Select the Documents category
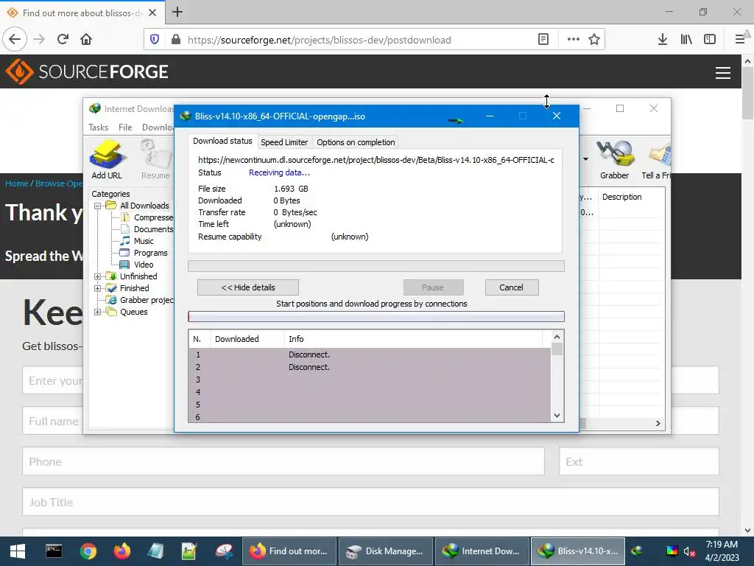The width and height of the screenshot is (754, 566). [153, 229]
